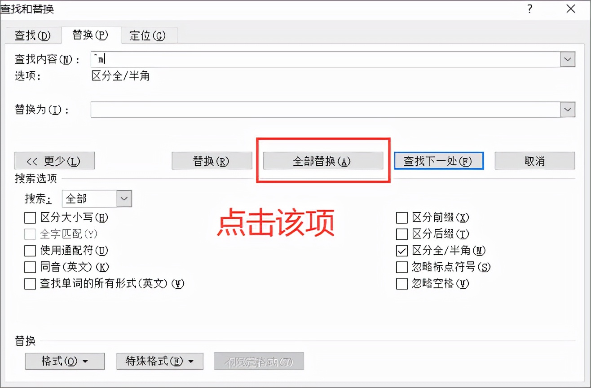Uncheck the 区分全/半角(M) checkbox
This screenshot has width=591, height=388.
(x=401, y=251)
